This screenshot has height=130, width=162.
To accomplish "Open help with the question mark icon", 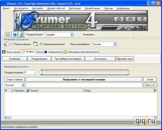I will point(142,19).
